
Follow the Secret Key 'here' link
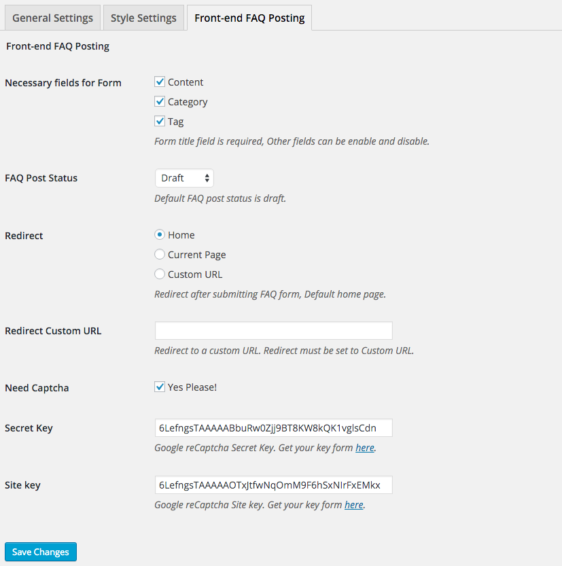[365, 448]
